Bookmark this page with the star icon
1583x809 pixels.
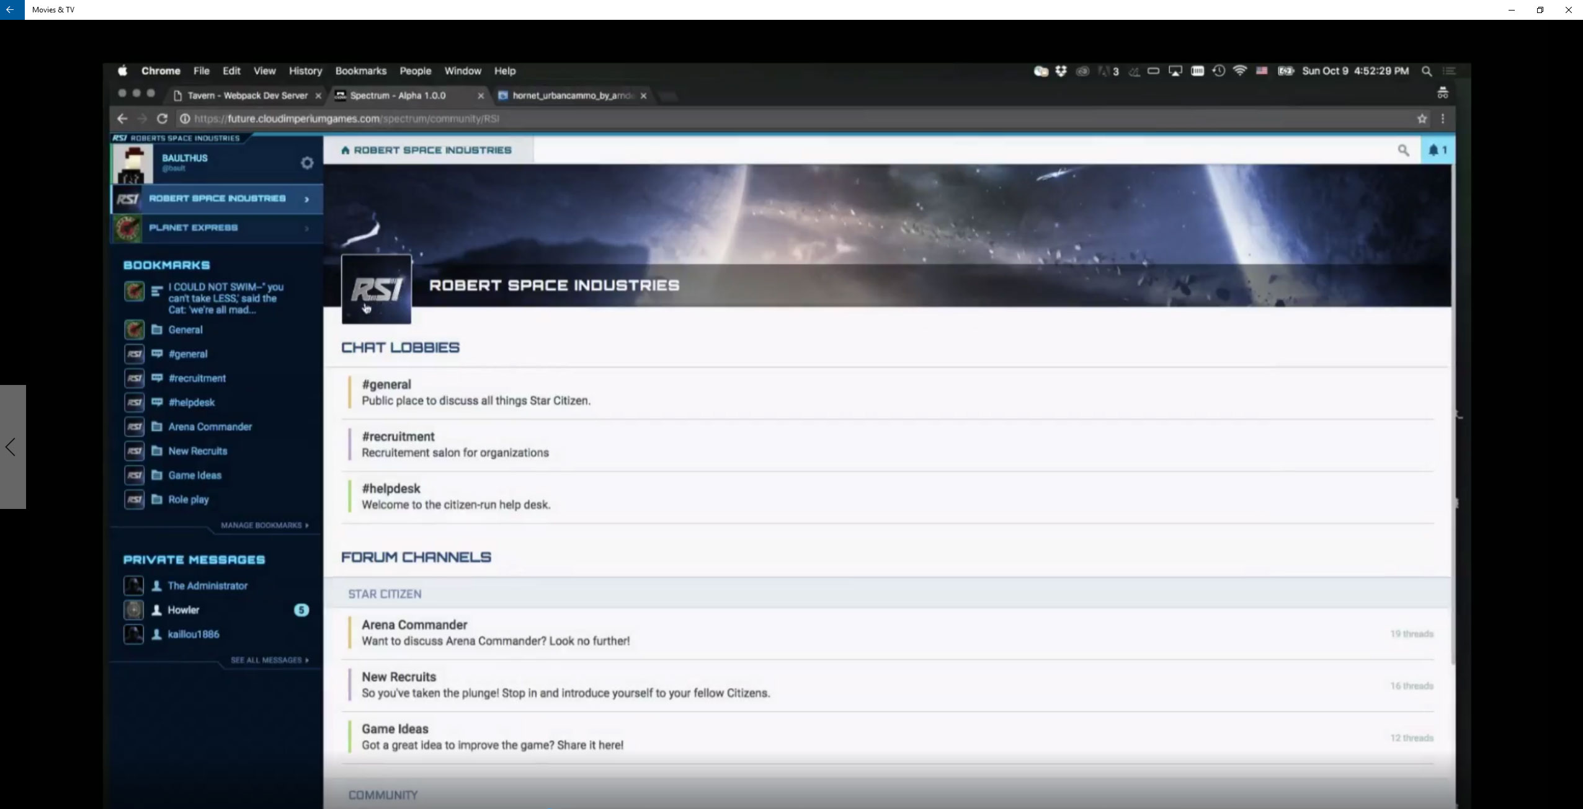(x=1422, y=118)
